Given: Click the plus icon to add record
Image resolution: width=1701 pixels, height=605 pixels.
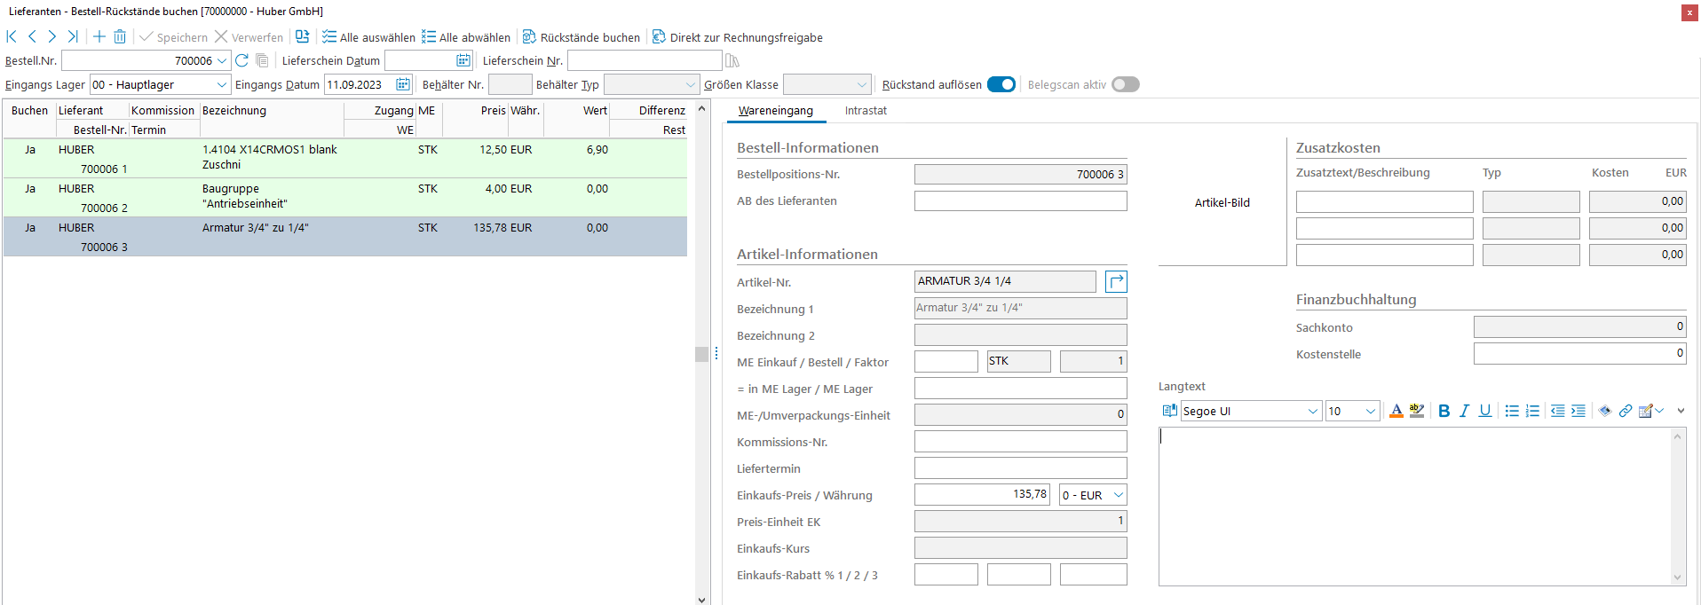Looking at the screenshot, I should tap(99, 36).
